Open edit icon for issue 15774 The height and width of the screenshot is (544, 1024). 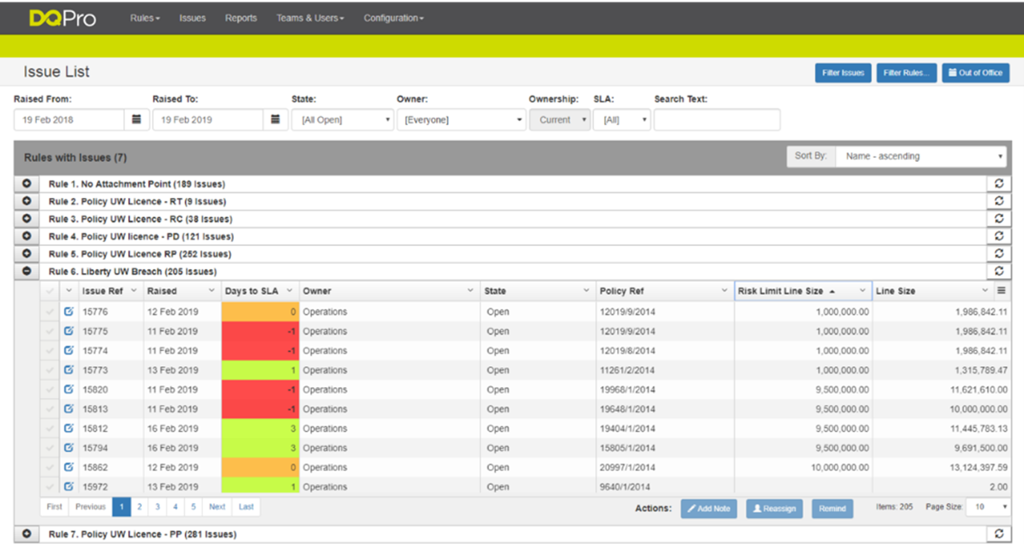pyautogui.click(x=69, y=350)
